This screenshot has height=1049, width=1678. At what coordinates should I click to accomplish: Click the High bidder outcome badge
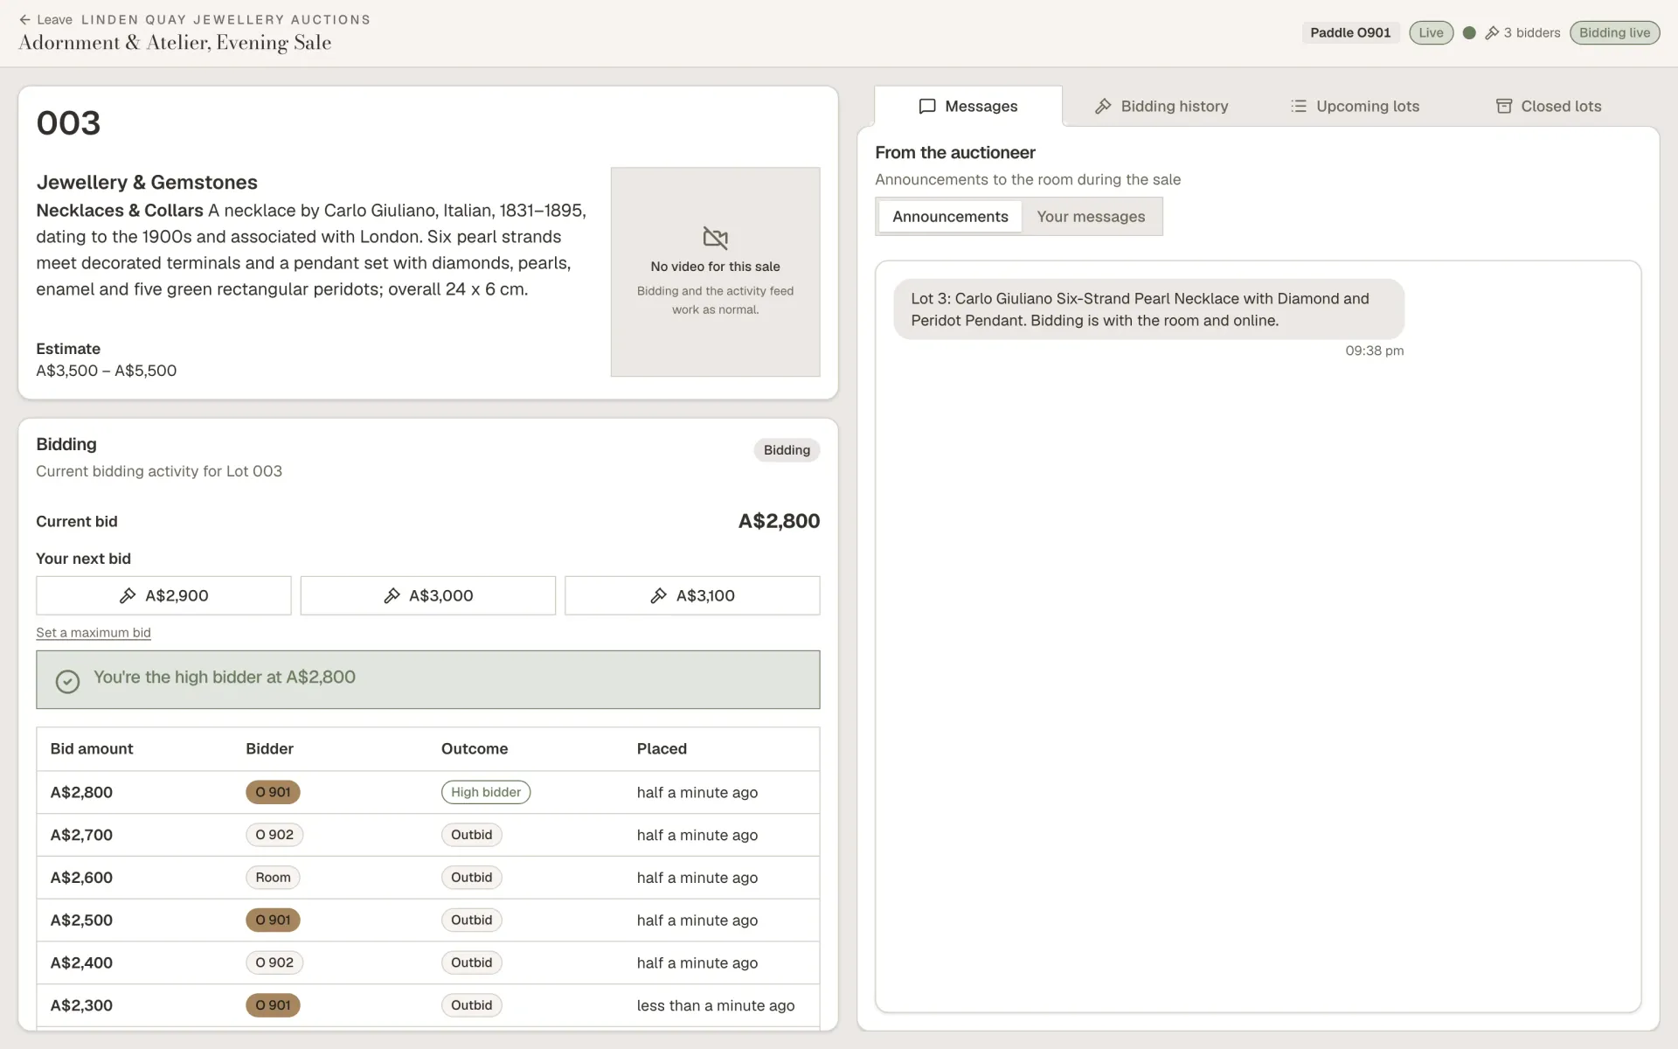pos(486,792)
